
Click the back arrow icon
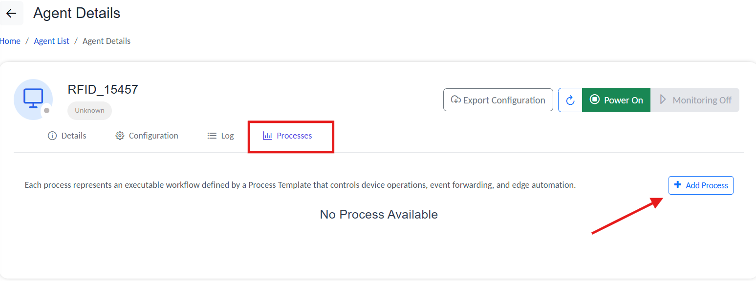[11, 14]
